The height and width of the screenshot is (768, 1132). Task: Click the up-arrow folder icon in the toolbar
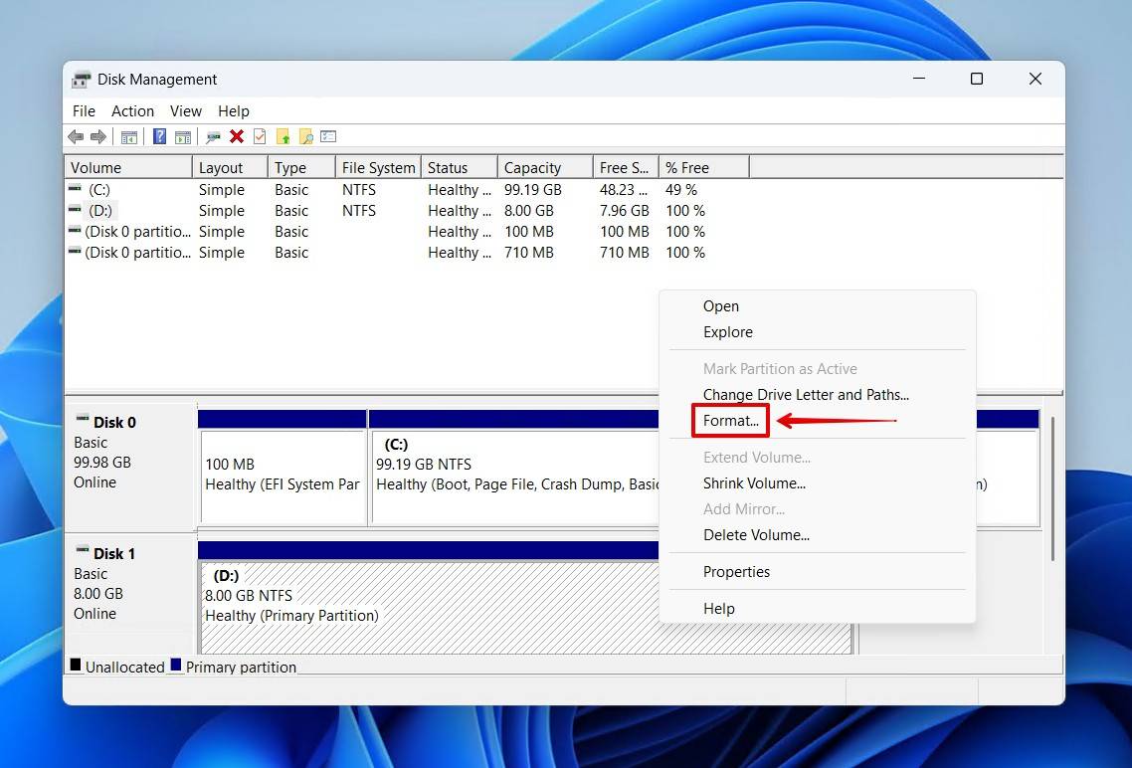[x=283, y=136]
